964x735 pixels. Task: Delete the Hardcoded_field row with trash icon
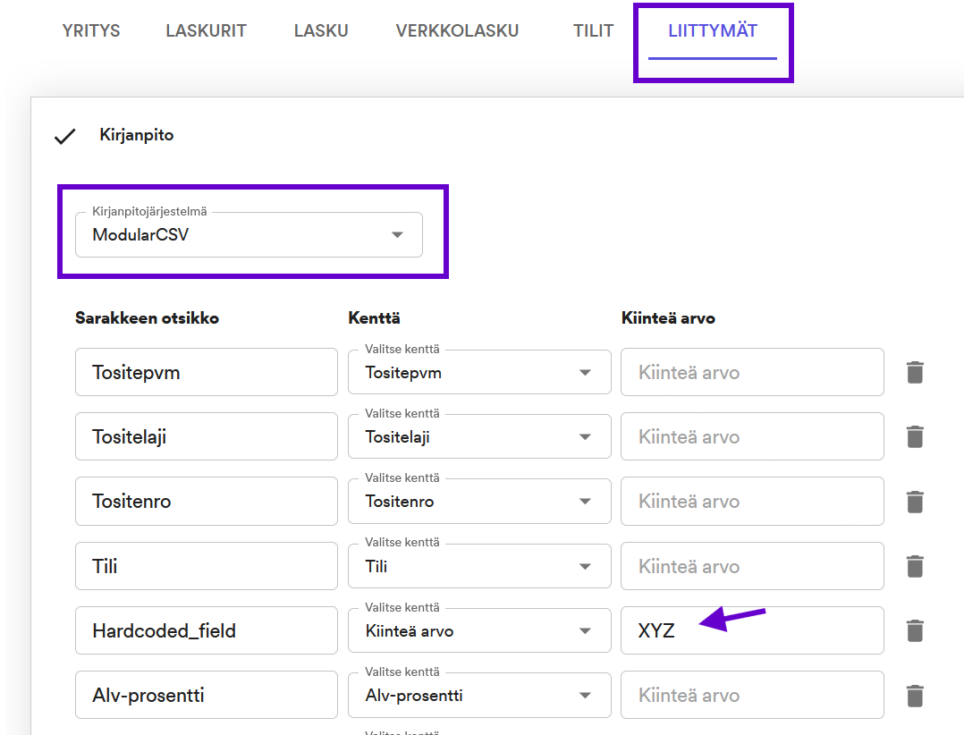[x=915, y=630]
